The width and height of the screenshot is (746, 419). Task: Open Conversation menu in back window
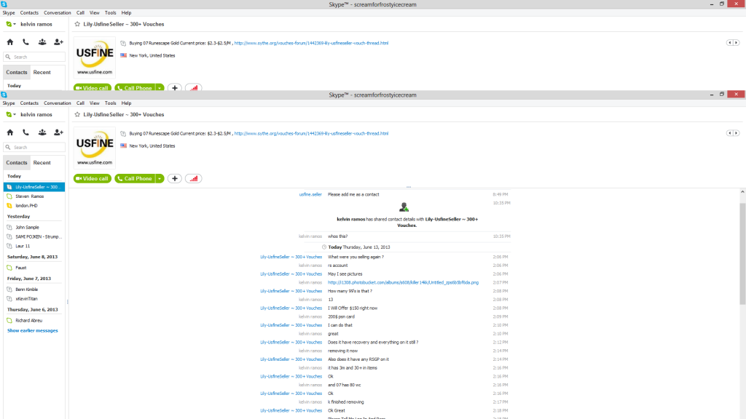pyautogui.click(x=57, y=13)
